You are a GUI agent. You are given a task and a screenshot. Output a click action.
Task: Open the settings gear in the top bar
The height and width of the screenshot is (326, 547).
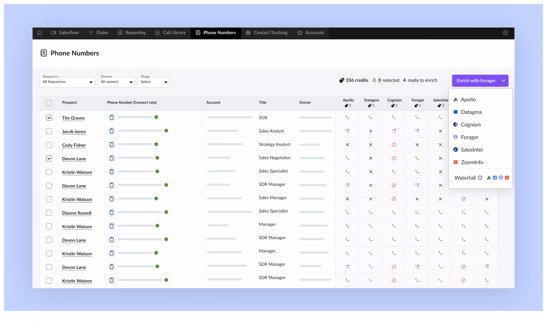(505, 33)
